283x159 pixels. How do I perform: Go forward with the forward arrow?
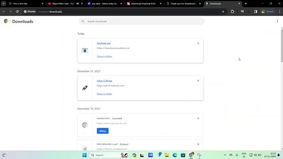pyautogui.click(x=11, y=11)
